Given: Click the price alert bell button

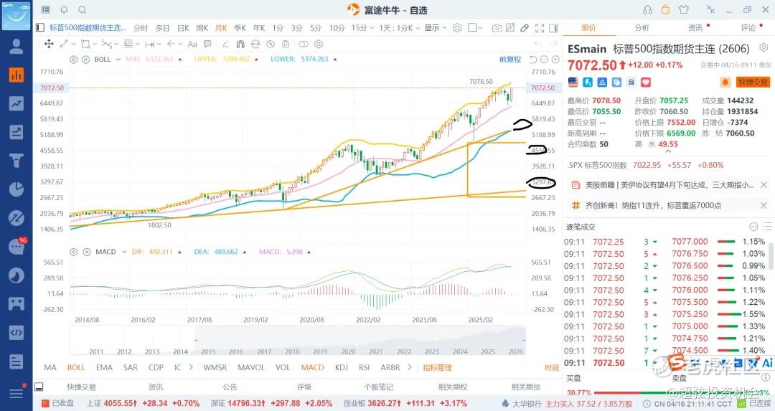Looking at the screenshot, I should 724,82.
